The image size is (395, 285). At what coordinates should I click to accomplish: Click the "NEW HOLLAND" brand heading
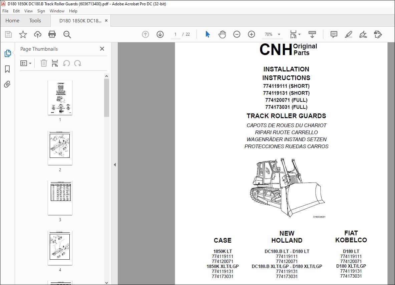coord(287,237)
